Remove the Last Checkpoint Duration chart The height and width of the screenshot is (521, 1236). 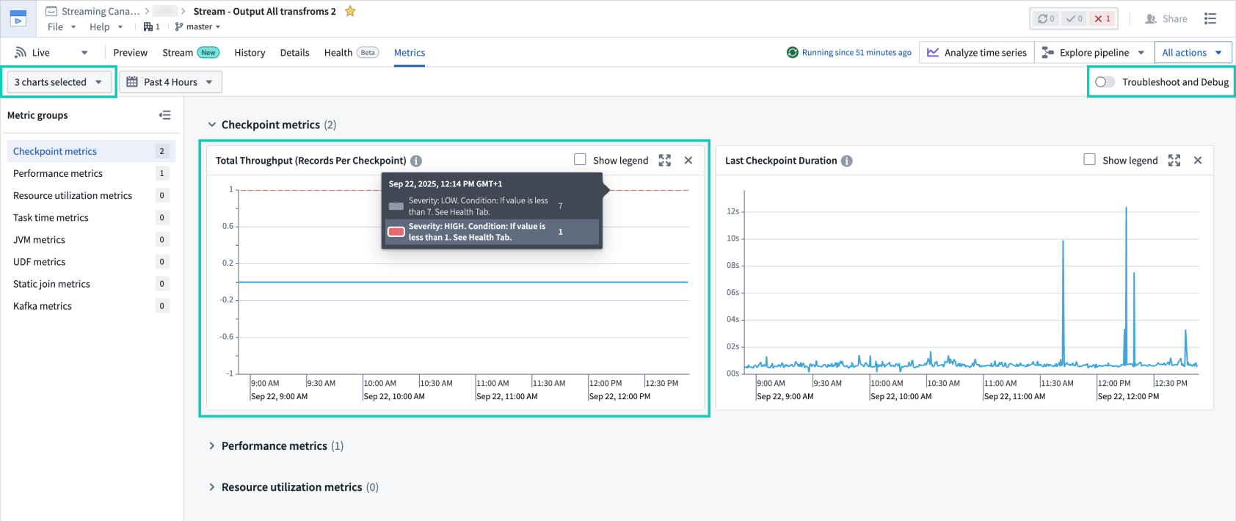pyautogui.click(x=1198, y=161)
